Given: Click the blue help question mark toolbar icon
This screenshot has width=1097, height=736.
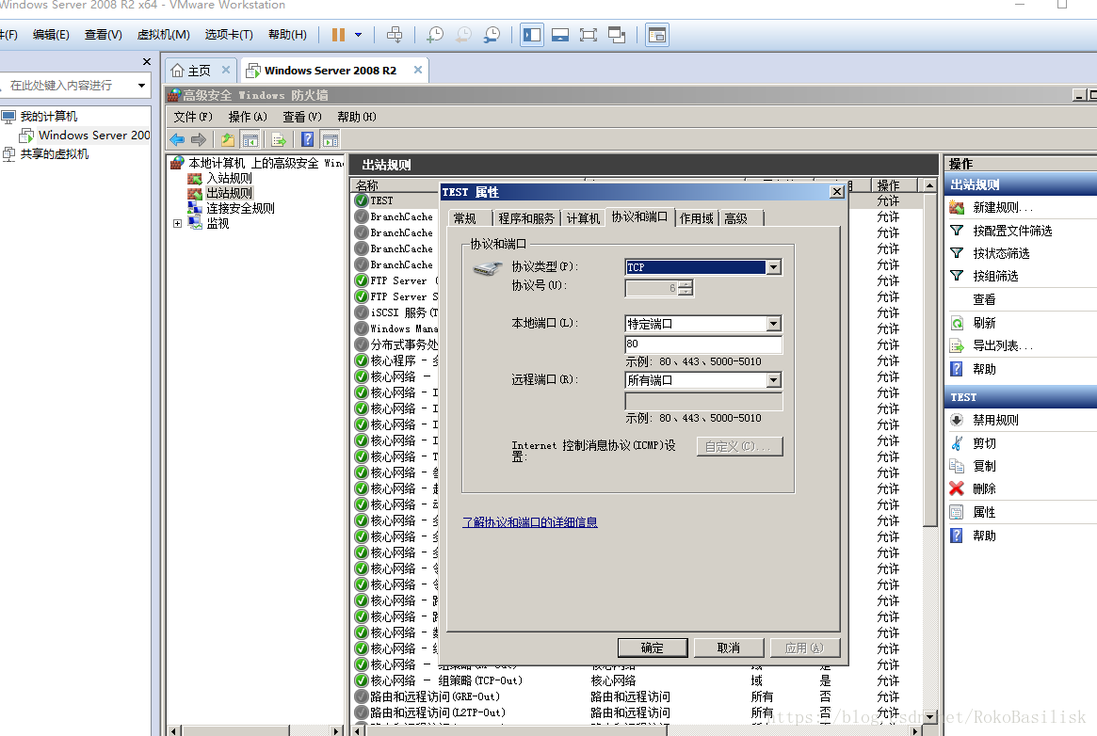Looking at the screenshot, I should tap(307, 140).
